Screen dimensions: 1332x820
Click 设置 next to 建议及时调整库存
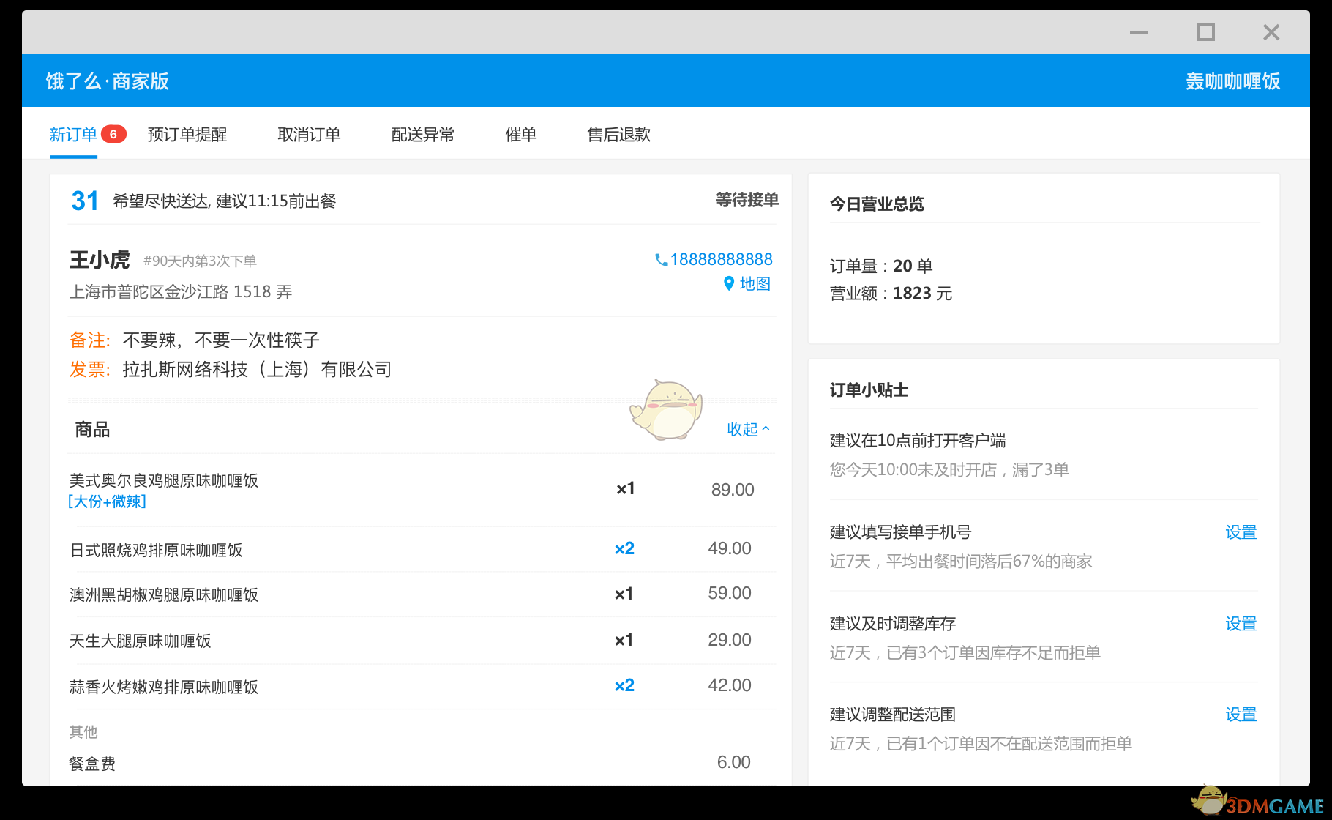pos(1241,623)
